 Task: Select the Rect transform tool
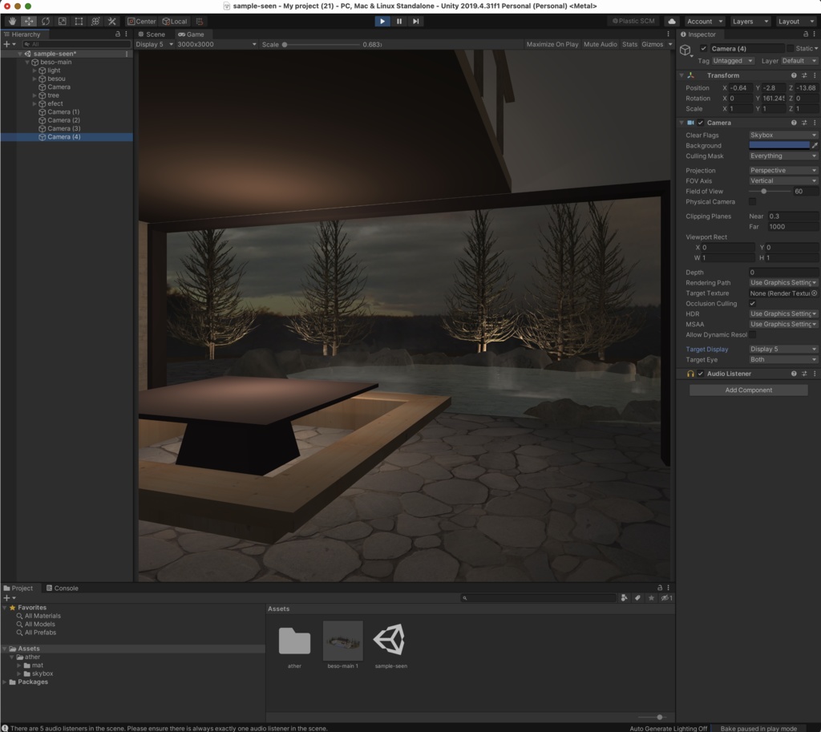[78, 22]
